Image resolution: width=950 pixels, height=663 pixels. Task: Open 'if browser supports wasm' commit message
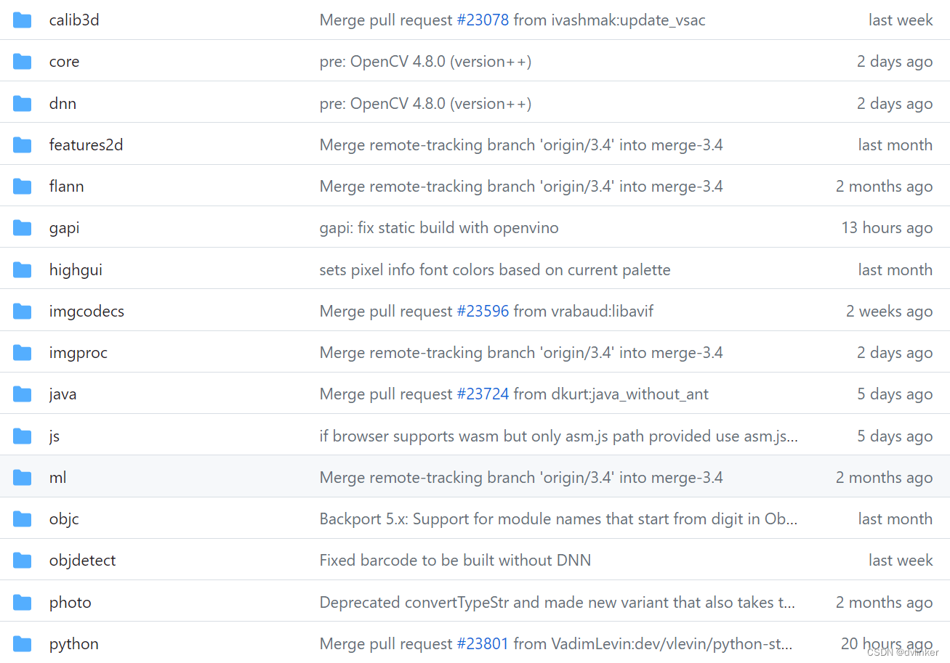(x=559, y=436)
